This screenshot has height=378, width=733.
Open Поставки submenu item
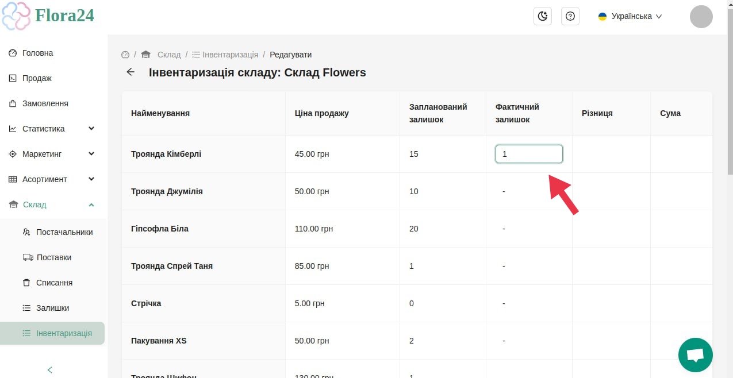53,257
